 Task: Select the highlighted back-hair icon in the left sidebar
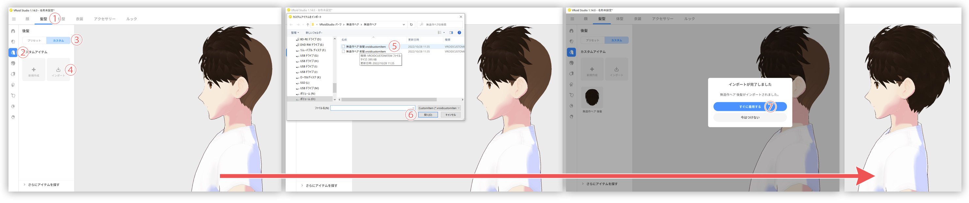pos(13,53)
